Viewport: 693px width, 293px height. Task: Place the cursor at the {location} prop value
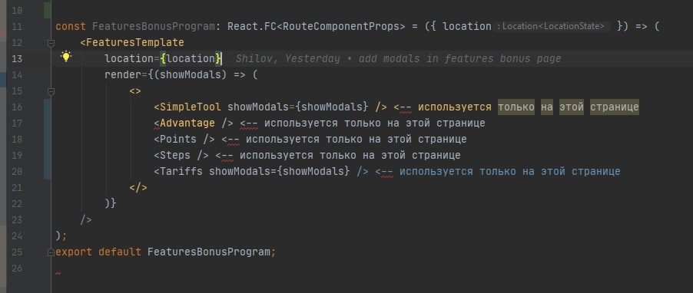191,59
